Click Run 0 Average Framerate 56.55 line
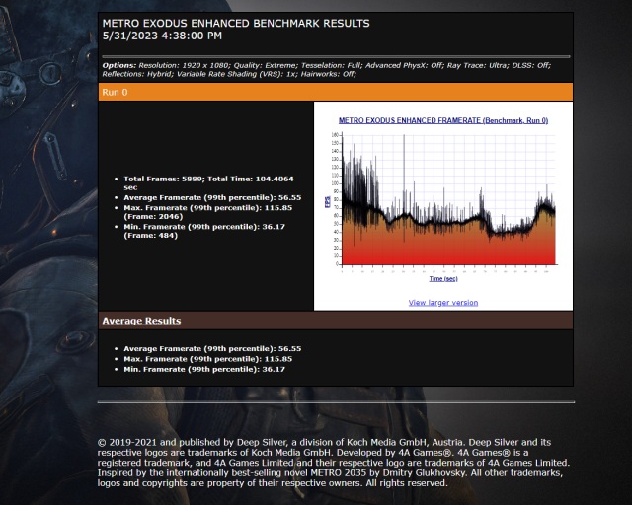The height and width of the screenshot is (505, 632). tap(212, 197)
